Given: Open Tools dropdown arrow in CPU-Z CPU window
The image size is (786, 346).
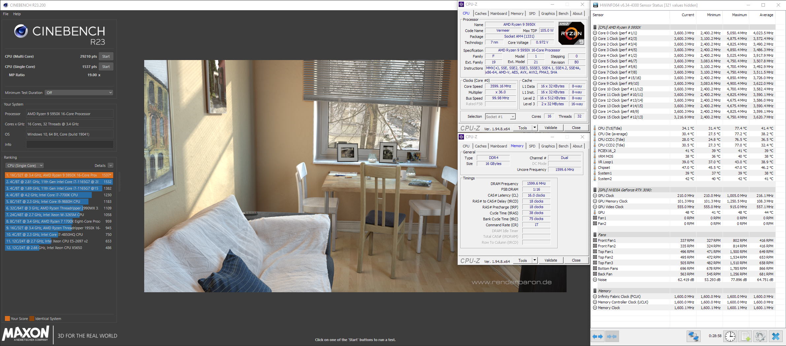Looking at the screenshot, I should coord(535,128).
